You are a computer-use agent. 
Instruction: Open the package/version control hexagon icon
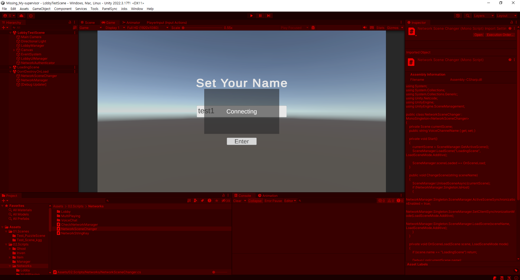[31, 16]
